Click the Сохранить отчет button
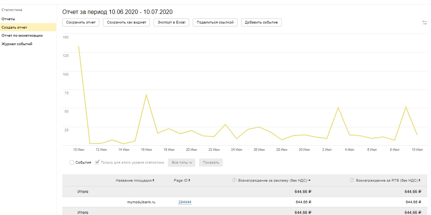This screenshot has height=215, width=431. click(81, 22)
